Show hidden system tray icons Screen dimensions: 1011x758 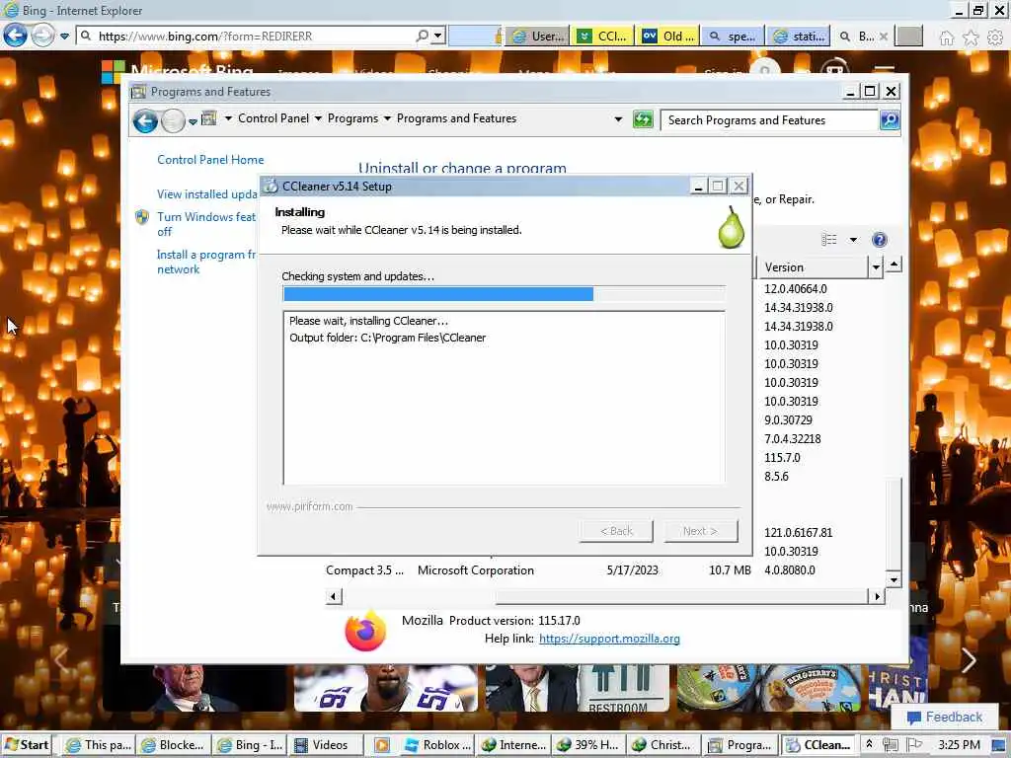tap(869, 744)
